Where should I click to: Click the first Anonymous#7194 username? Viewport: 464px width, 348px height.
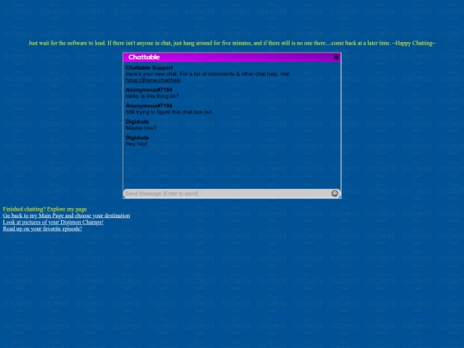[x=149, y=89]
